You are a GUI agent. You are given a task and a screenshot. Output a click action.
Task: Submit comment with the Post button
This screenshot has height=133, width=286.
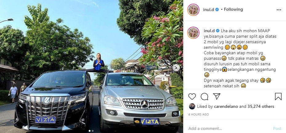click(x=277, y=128)
